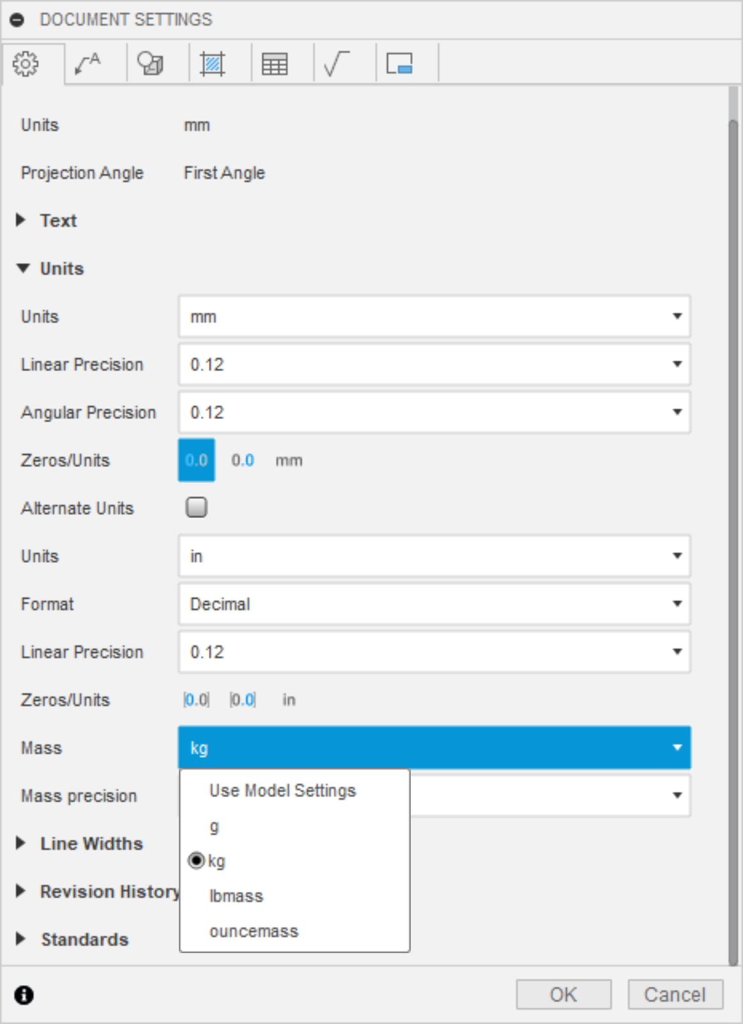
Task: Choose Use Model Settings from Mass list
Action: [282, 791]
